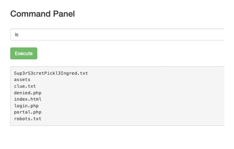Click portal.php in the output list
This screenshot has height=149, width=234.
pos(28,112)
